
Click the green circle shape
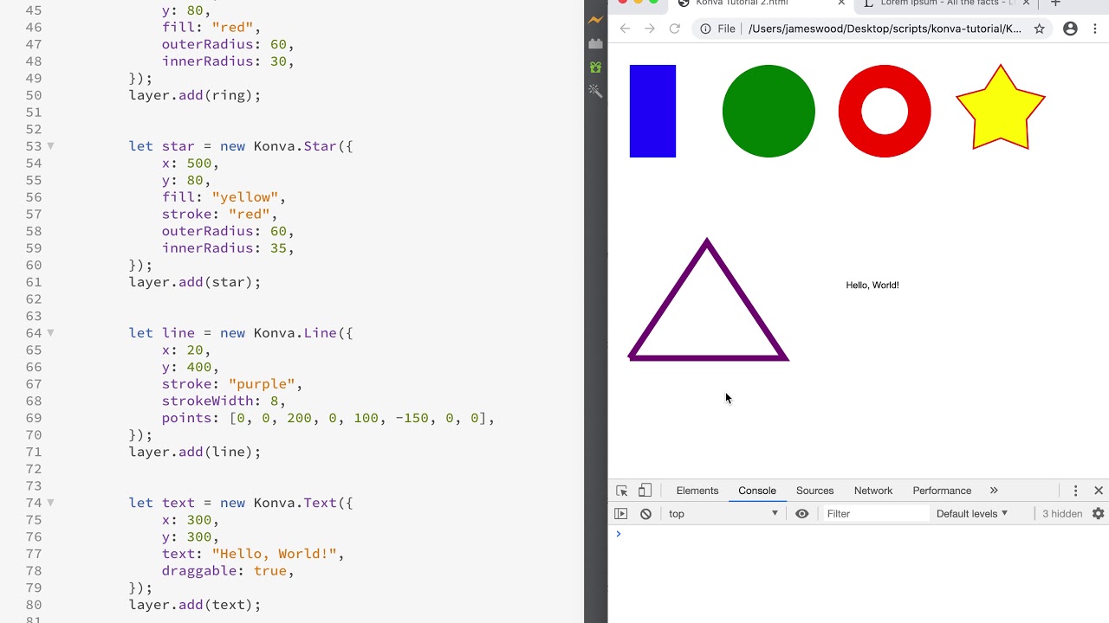pyautogui.click(x=769, y=111)
